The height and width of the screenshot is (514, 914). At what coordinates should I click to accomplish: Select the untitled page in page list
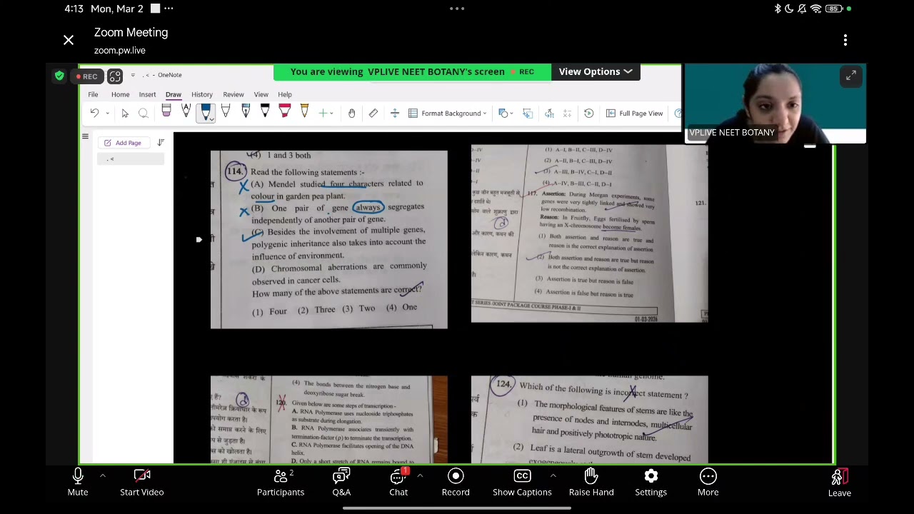[131, 159]
